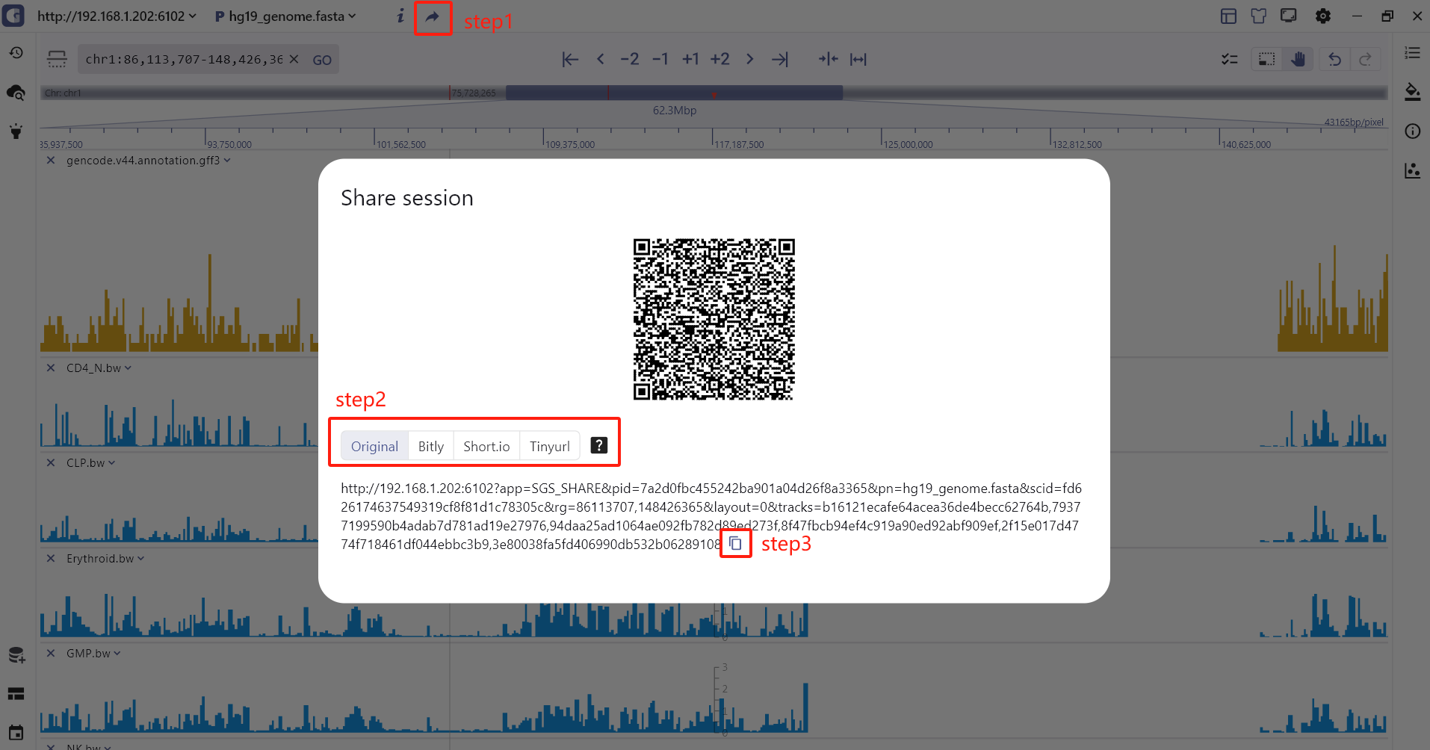Zoom out one level with −1

tap(660, 59)
